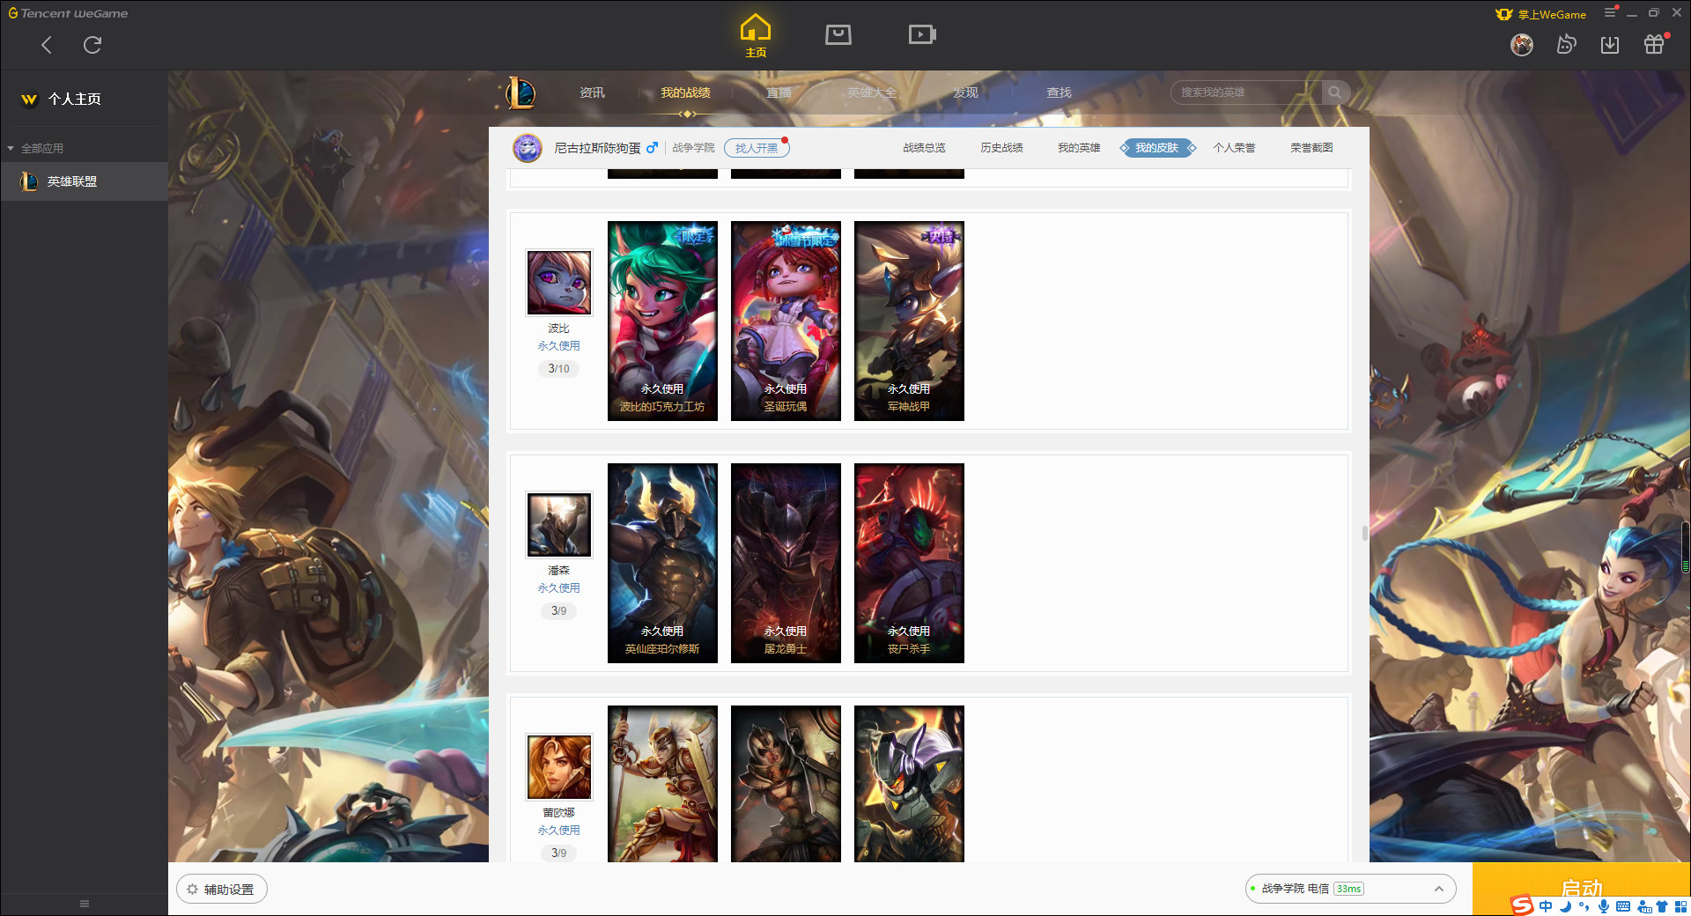The width and height of the screenshot is (1691, 916).
Task: Switch to 历史战绩 sub-tab
Action: pos(1001,148)
